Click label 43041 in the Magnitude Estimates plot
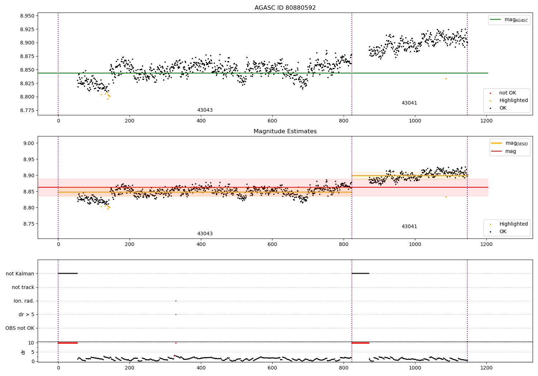Screen dimensions: 538x376 (x=409, y=227)
